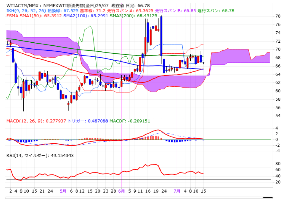Viewport: 296px width, 203px height.
Task: Click the 54 price axis label
Action: [278, 116]
